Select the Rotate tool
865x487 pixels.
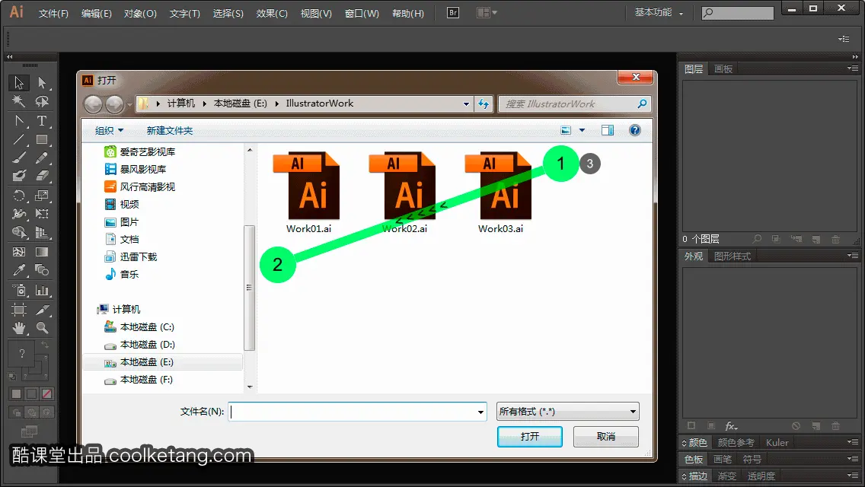pyautogui.click(x=19, y=196)
